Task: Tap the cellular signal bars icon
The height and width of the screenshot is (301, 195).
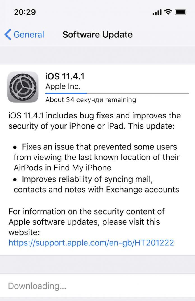Action: click(157, 12)
